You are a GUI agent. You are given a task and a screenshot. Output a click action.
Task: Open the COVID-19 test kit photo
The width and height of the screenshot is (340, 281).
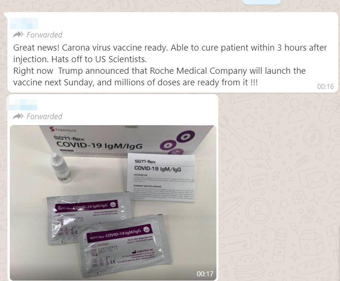(113, 203)
